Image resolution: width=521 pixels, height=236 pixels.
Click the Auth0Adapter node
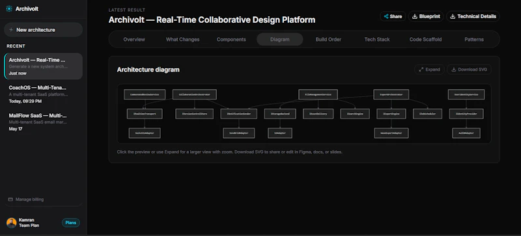466,133
